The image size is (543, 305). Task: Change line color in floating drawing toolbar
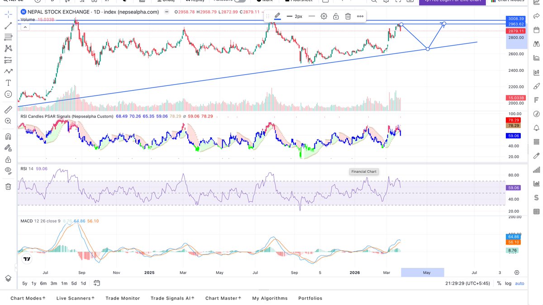[x=277, y=16]
